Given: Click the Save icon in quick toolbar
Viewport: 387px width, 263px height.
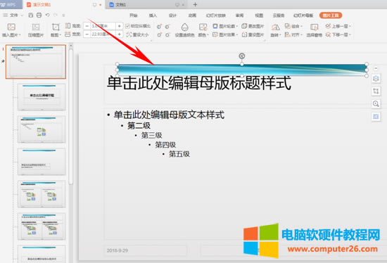Looking at the screenshot, I should click(x=30, y=15).
